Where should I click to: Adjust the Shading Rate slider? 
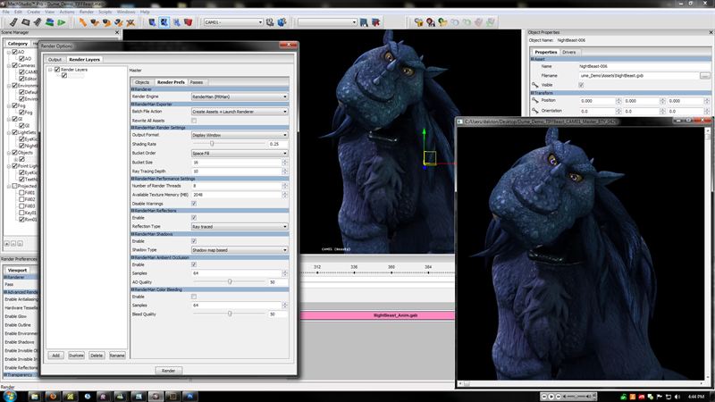point(212,143)
